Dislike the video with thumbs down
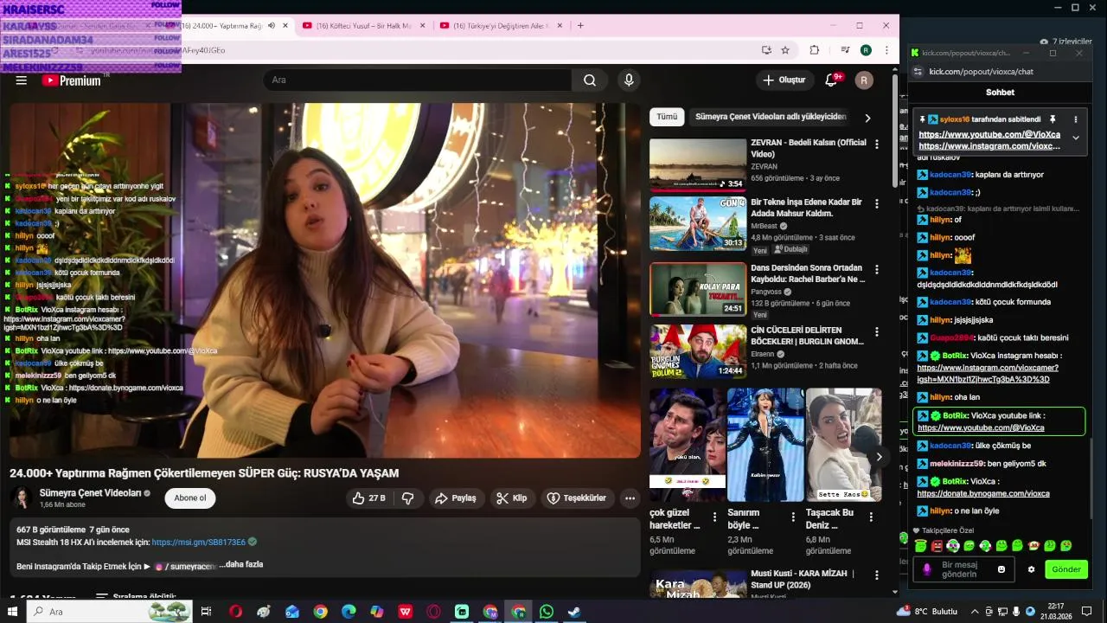 point(407,498)
